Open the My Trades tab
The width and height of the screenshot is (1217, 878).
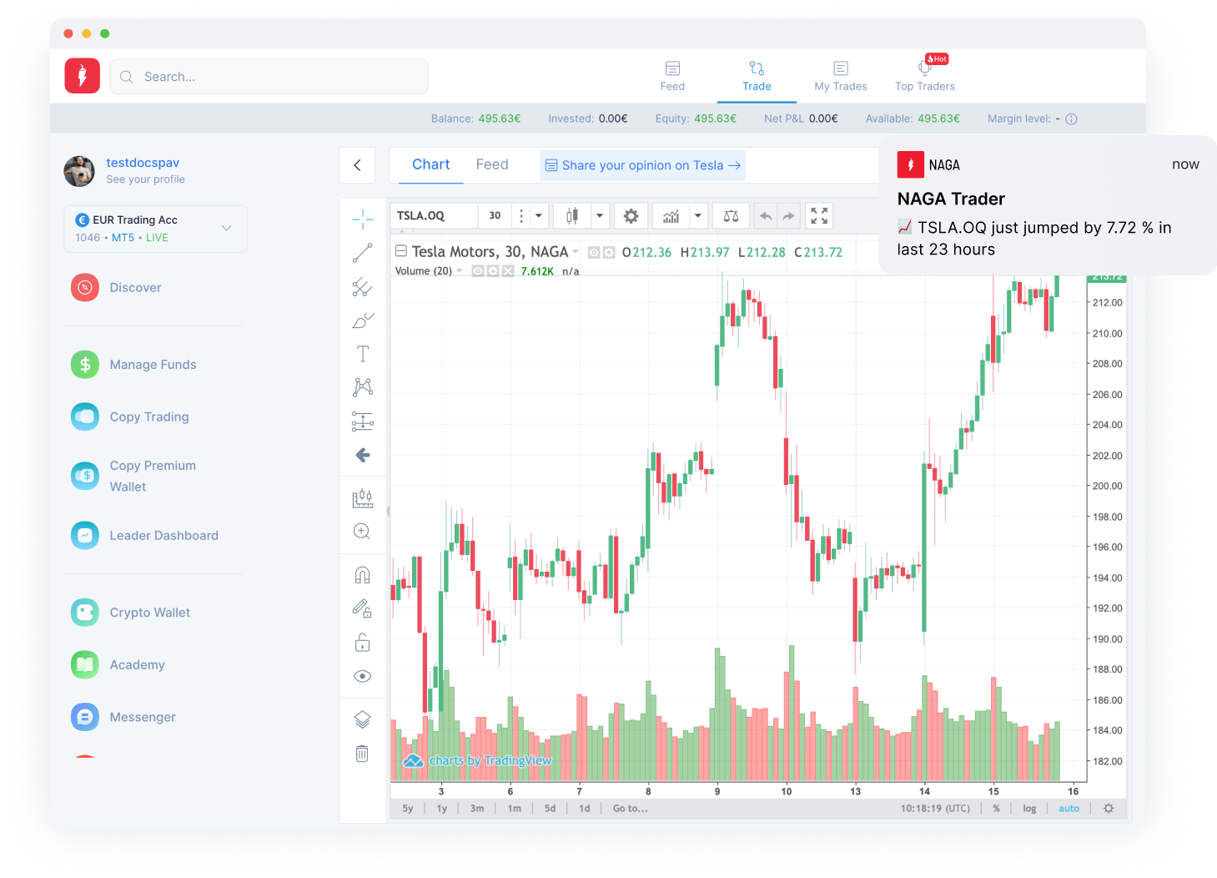click(841, 76)
